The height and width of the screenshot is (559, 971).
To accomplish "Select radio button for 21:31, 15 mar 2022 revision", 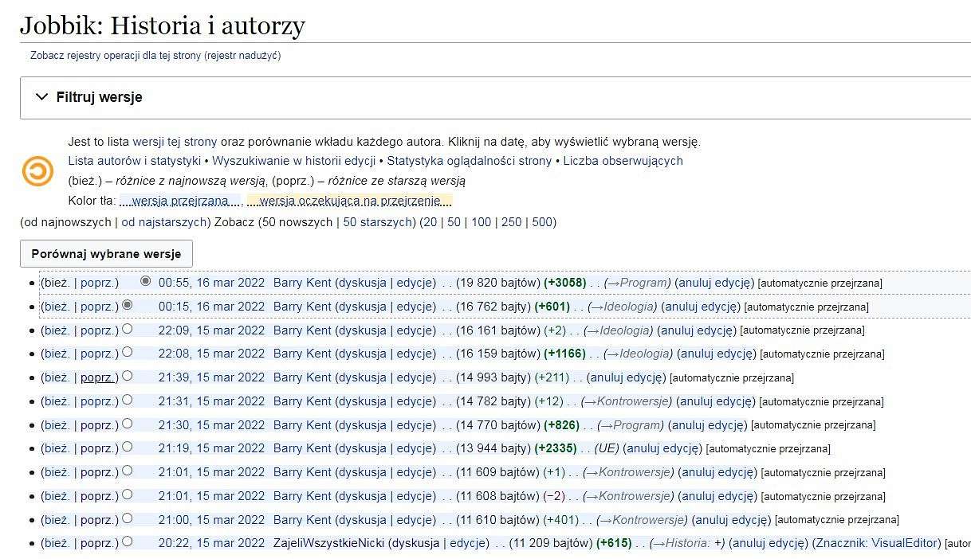I will (128, 400).
